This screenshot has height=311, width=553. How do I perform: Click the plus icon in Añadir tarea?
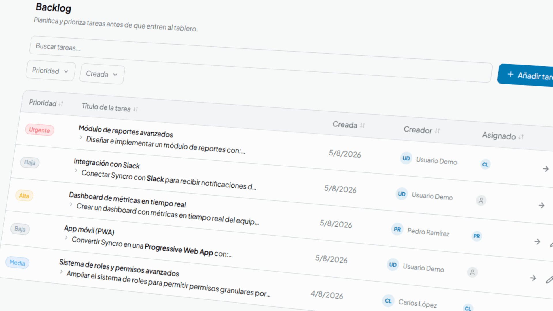coord(510,74)
